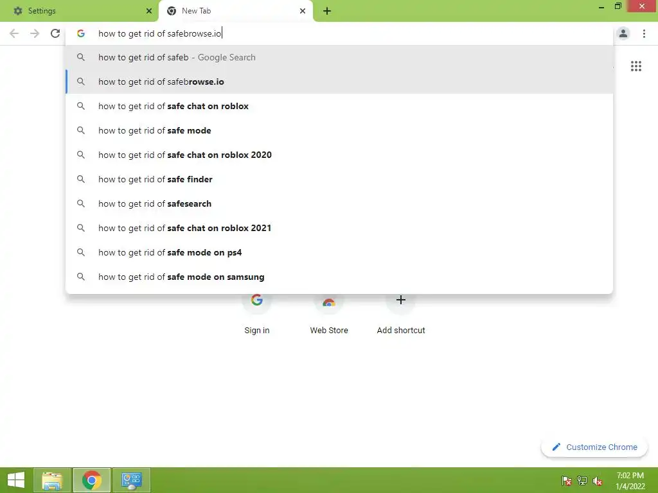
Task: Minimize the Chrome window
Action: tap(601, 6)
